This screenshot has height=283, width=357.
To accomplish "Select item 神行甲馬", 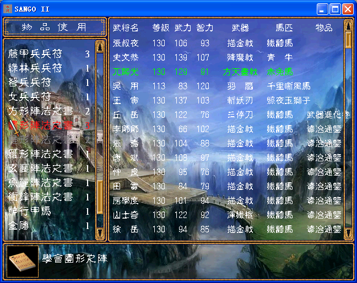I will [x=49, y=211].
